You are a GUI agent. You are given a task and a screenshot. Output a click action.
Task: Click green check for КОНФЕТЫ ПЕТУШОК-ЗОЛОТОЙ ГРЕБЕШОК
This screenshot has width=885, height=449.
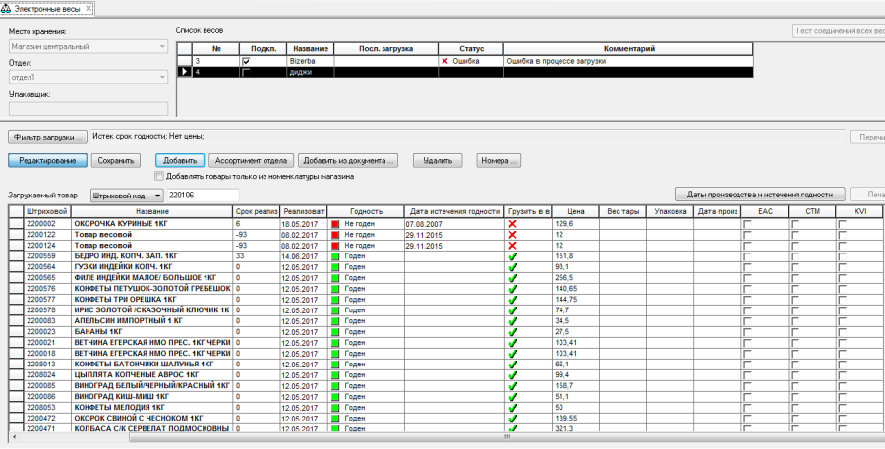[x=513, y=289]
